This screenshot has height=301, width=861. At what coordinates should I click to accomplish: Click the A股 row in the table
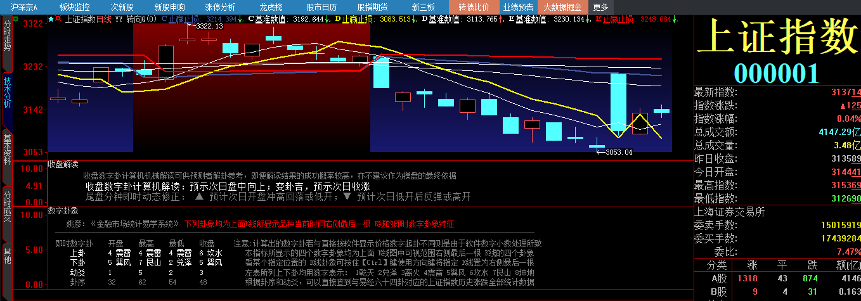click(x=778, y=278)
